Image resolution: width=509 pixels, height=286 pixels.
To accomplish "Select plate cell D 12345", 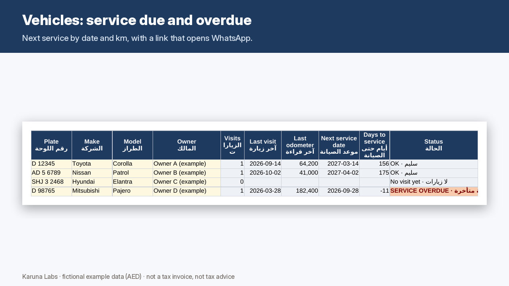I will pos(51,164).
